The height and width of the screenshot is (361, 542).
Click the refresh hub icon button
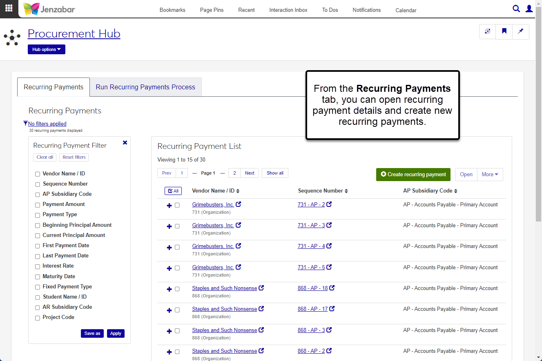point(487,31)
